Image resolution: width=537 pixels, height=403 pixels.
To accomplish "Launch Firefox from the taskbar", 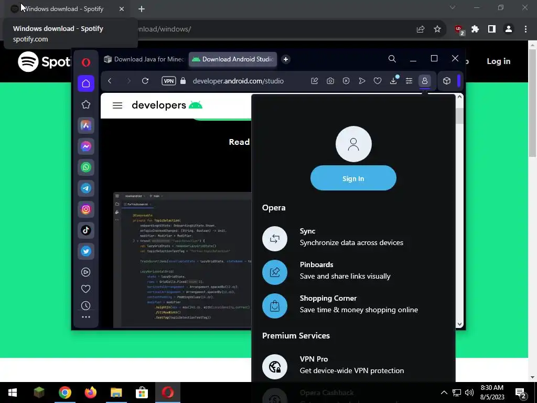I will click(91, 393).
